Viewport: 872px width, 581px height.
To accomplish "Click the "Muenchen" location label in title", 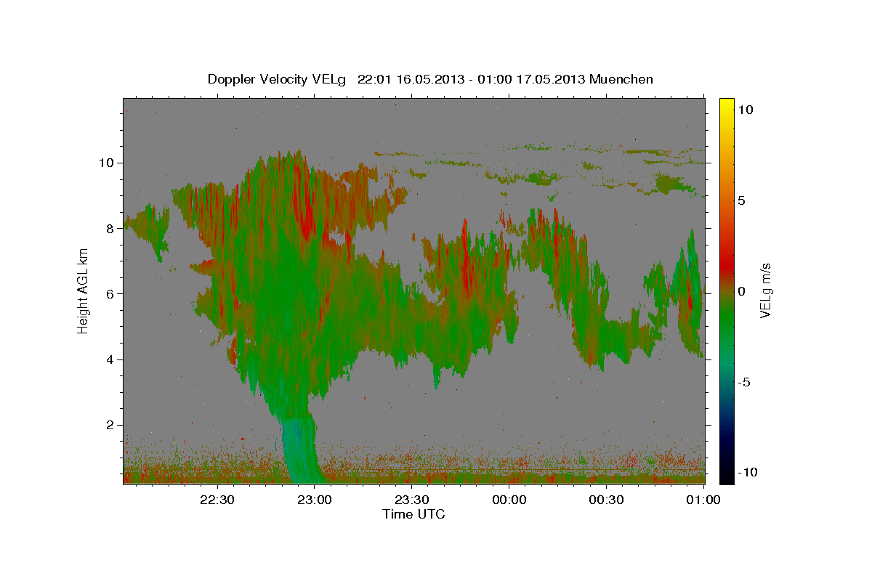I will [x=623, y=79].
